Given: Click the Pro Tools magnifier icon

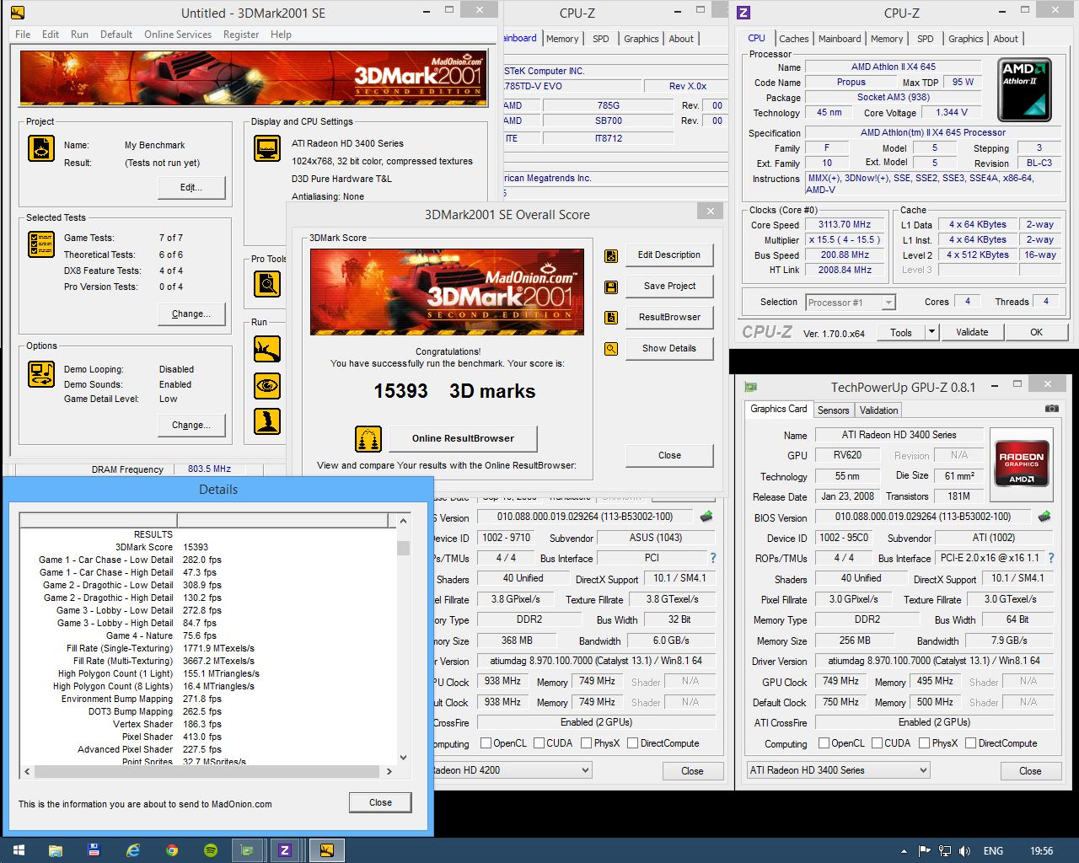Looking at the screenshot, I should coord(267,284).
